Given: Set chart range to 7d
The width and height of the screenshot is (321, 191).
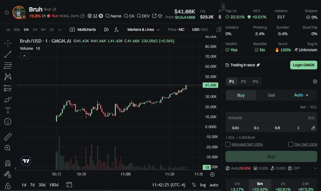Looking at the screenshot, I should 32,185.
